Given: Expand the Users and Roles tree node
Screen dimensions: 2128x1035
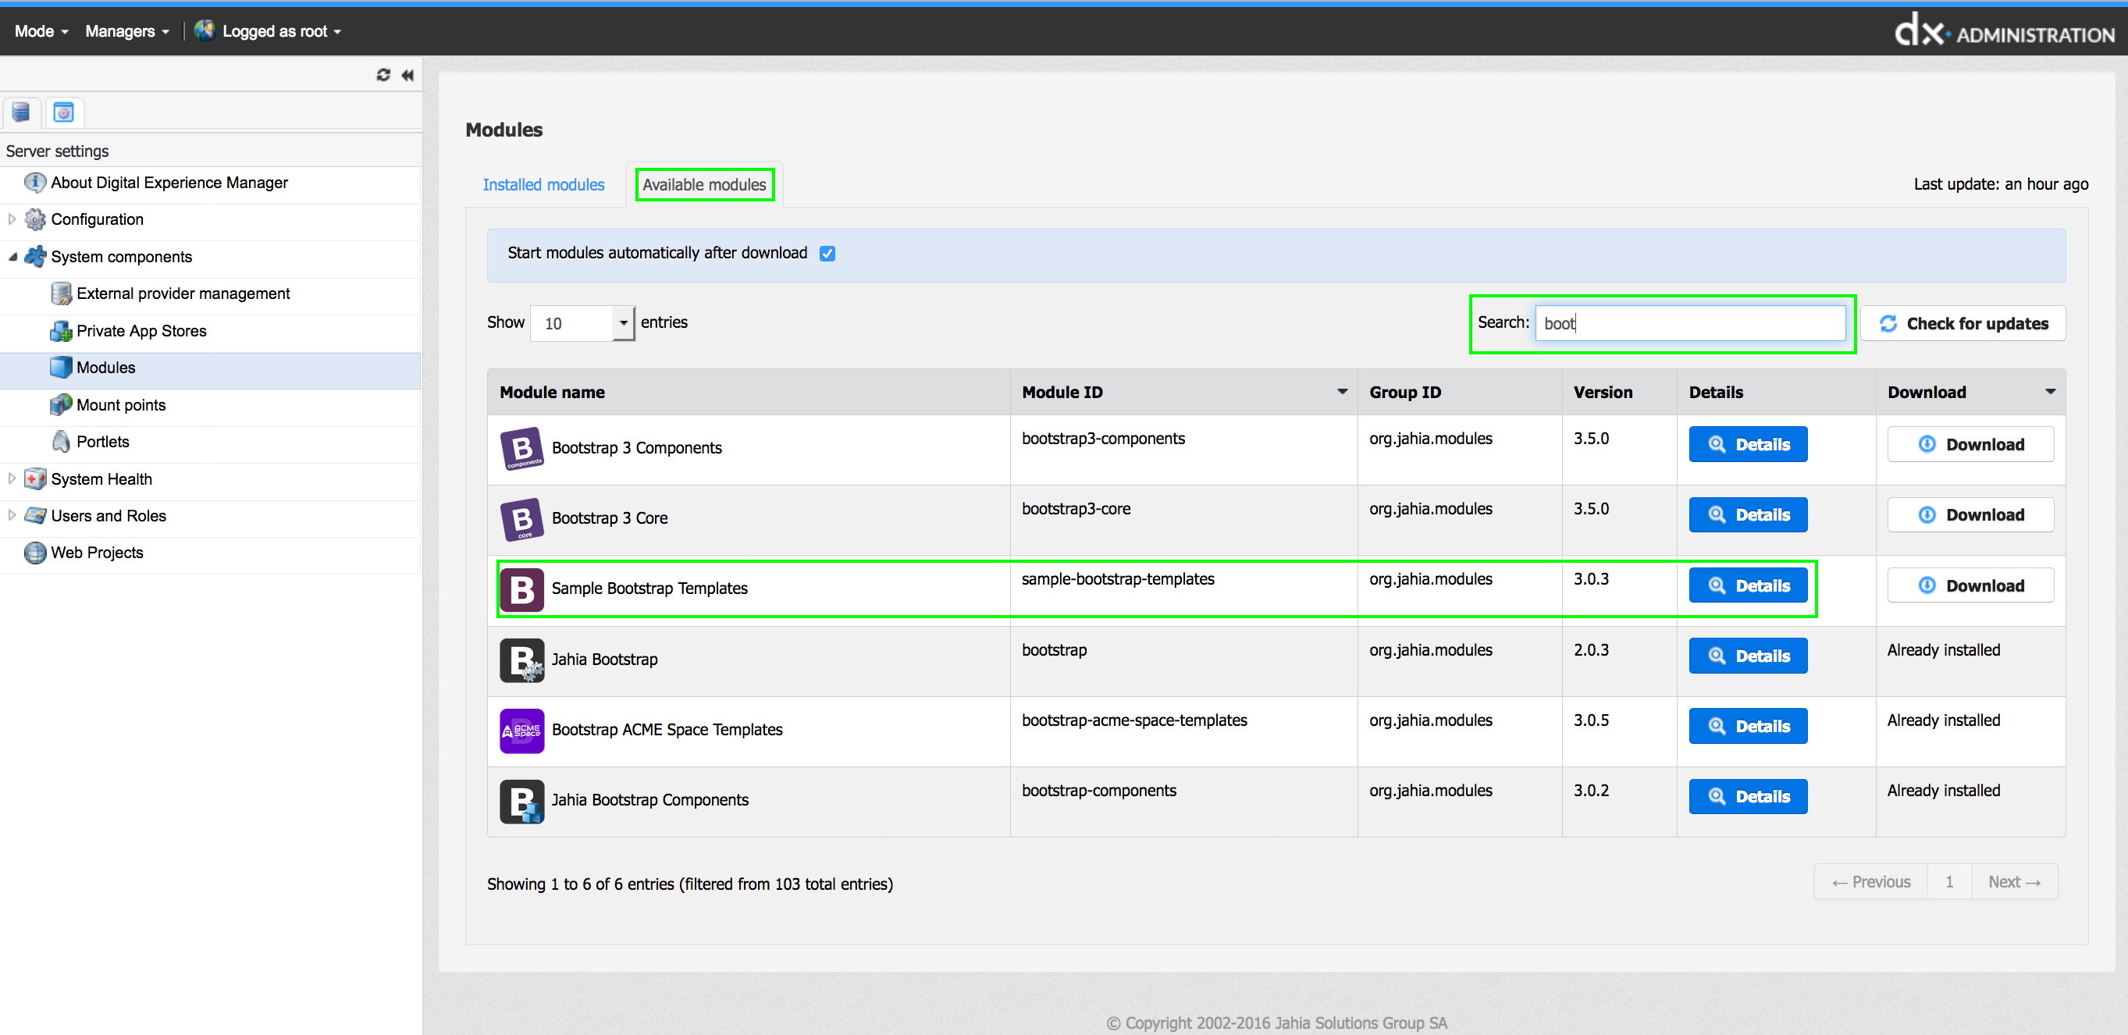Looking at the screenshot, I should tap(12, 516).
